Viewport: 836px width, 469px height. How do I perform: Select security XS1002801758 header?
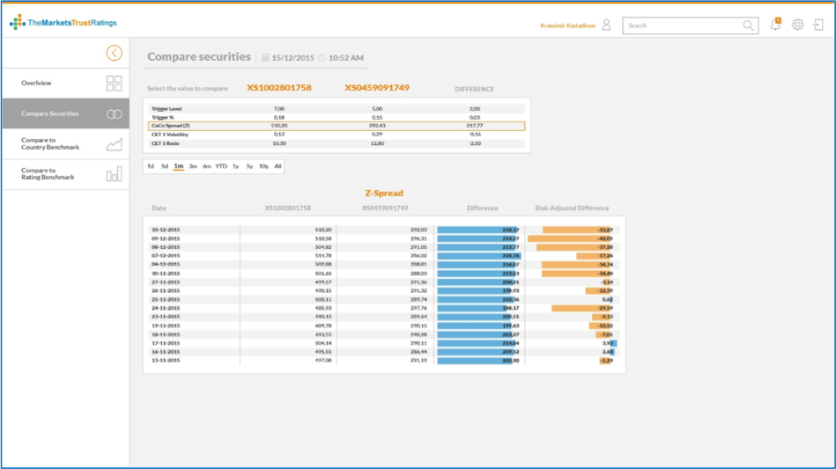coord(279,88)
